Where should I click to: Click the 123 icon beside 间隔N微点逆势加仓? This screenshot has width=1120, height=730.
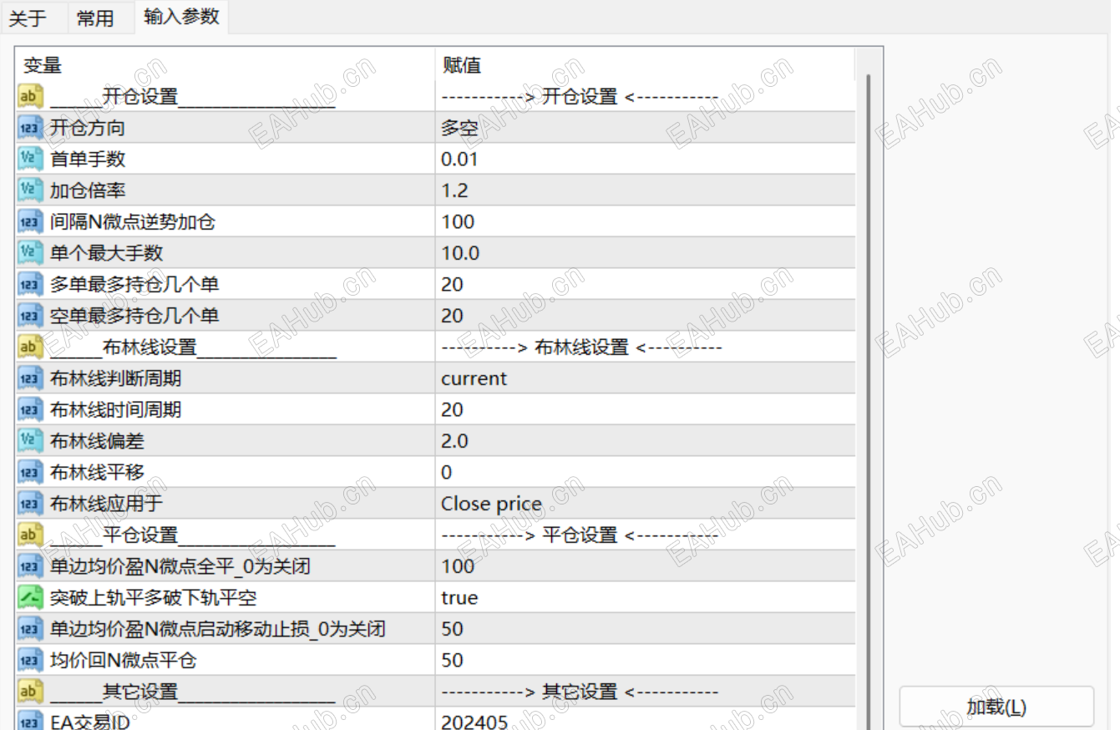[x=28, y=221]
